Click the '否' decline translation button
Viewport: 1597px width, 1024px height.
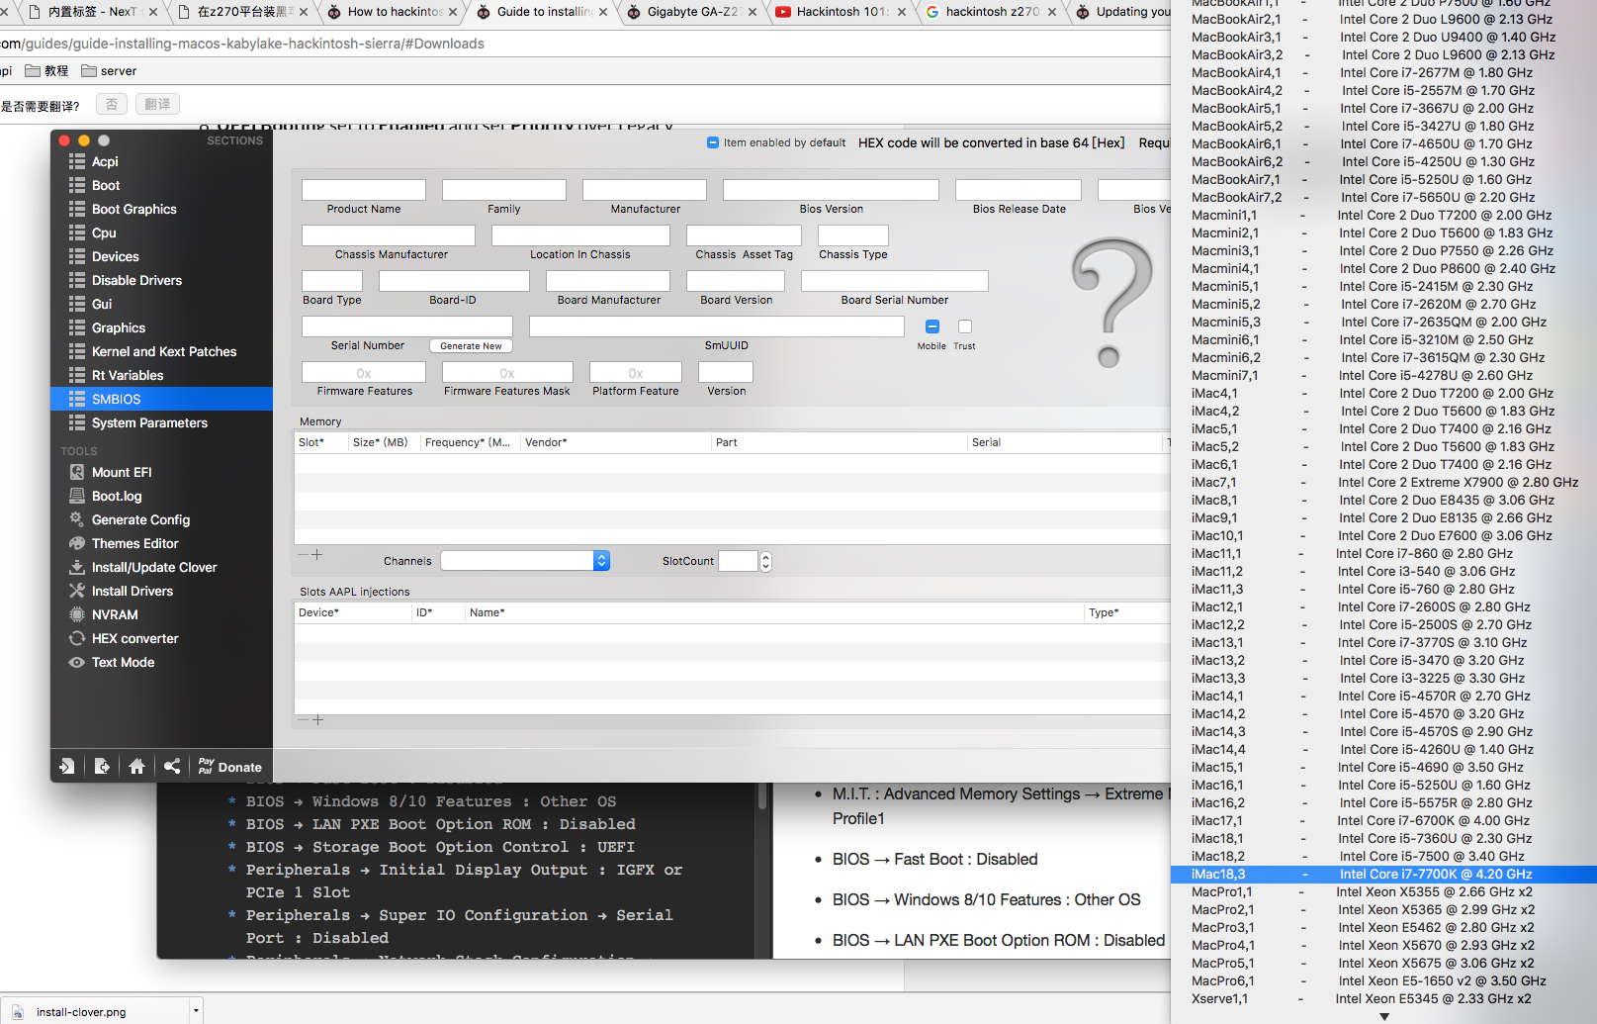[x=111, y=104]
